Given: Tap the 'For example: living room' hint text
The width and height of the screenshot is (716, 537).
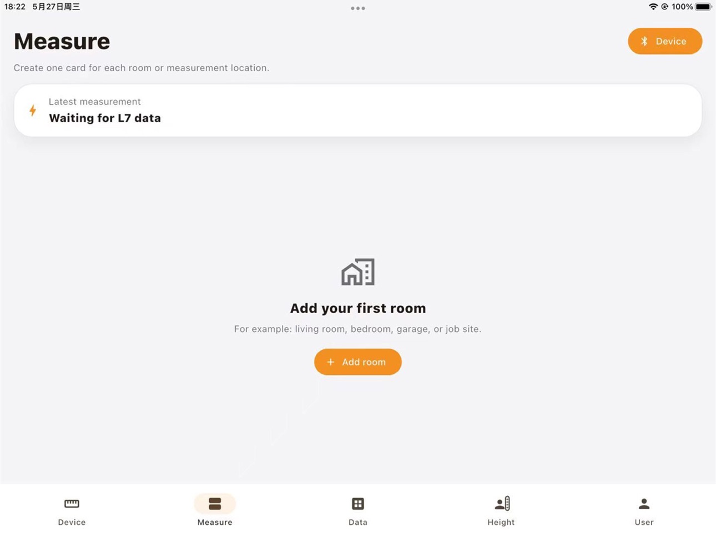Looking at the screenshot, I should (358, 329).
